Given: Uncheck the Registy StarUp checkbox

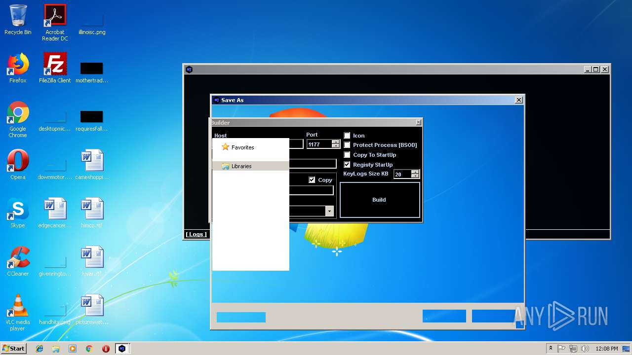Looking at the screenshot, I should coord(347,165).
